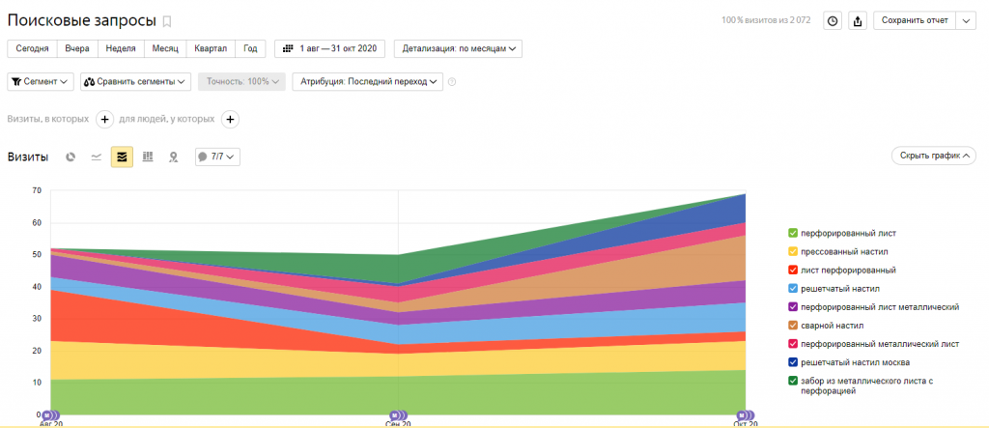
Task: Click the attribution help question icon
Action: pyautogui.click(x=452, y=82)
